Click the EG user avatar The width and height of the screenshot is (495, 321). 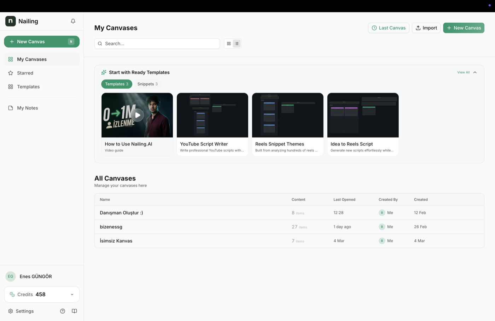11,277
